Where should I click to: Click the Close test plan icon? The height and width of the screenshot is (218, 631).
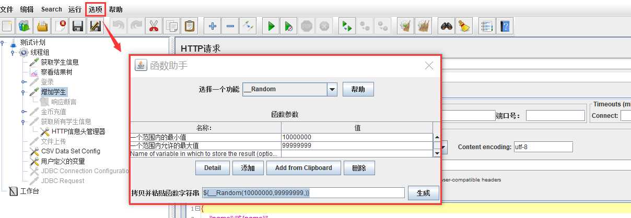[x=60, y=26]
